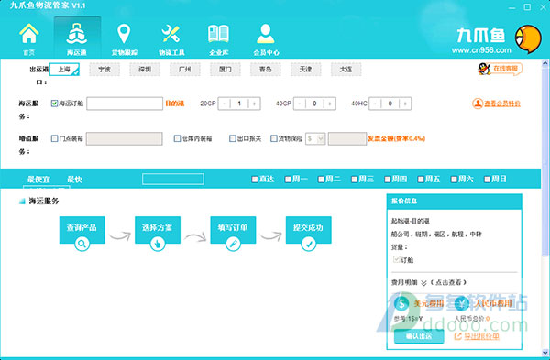The height and width of the screenshot is (360, 550).
Task: Click the scrollbar down arrow
Action: (x=545, y=353)
